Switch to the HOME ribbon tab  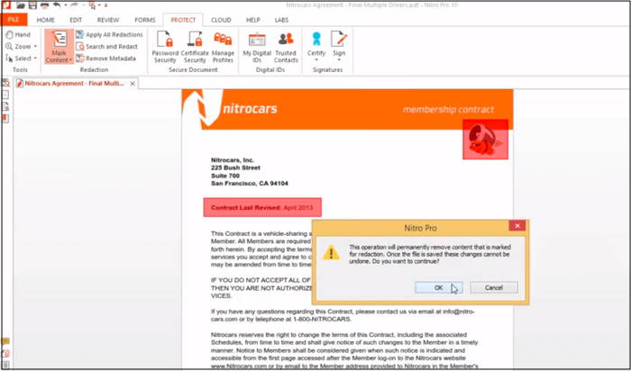(45, 20)
